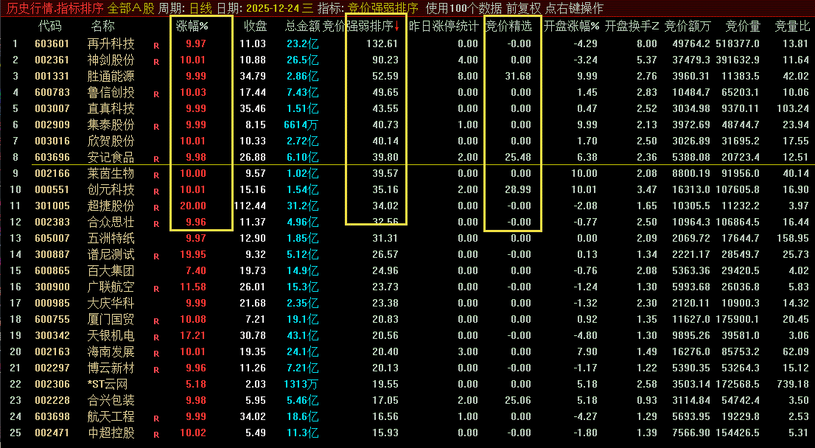Image resolution: width=815 pixels, height=448 pixels.
Task: Click 全部A股 market scope in title
Action: pos(131,8)
